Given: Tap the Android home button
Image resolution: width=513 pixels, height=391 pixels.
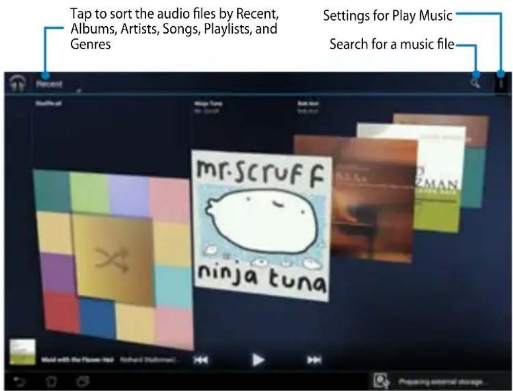Looking at the screenshot, I should click(x=51, y=382).
